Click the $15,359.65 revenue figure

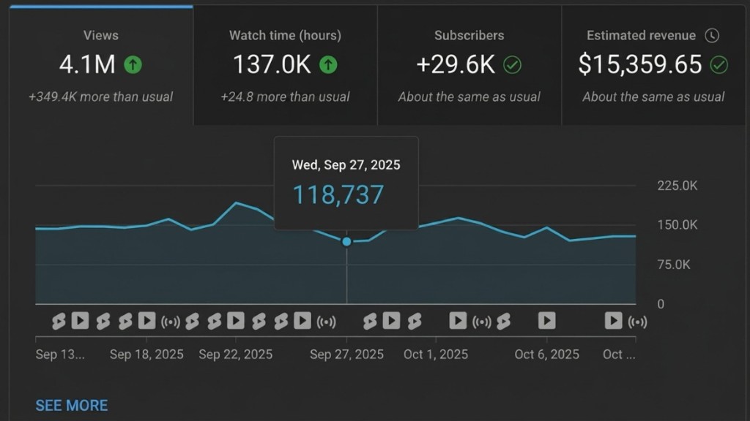(x=640, y=64)
